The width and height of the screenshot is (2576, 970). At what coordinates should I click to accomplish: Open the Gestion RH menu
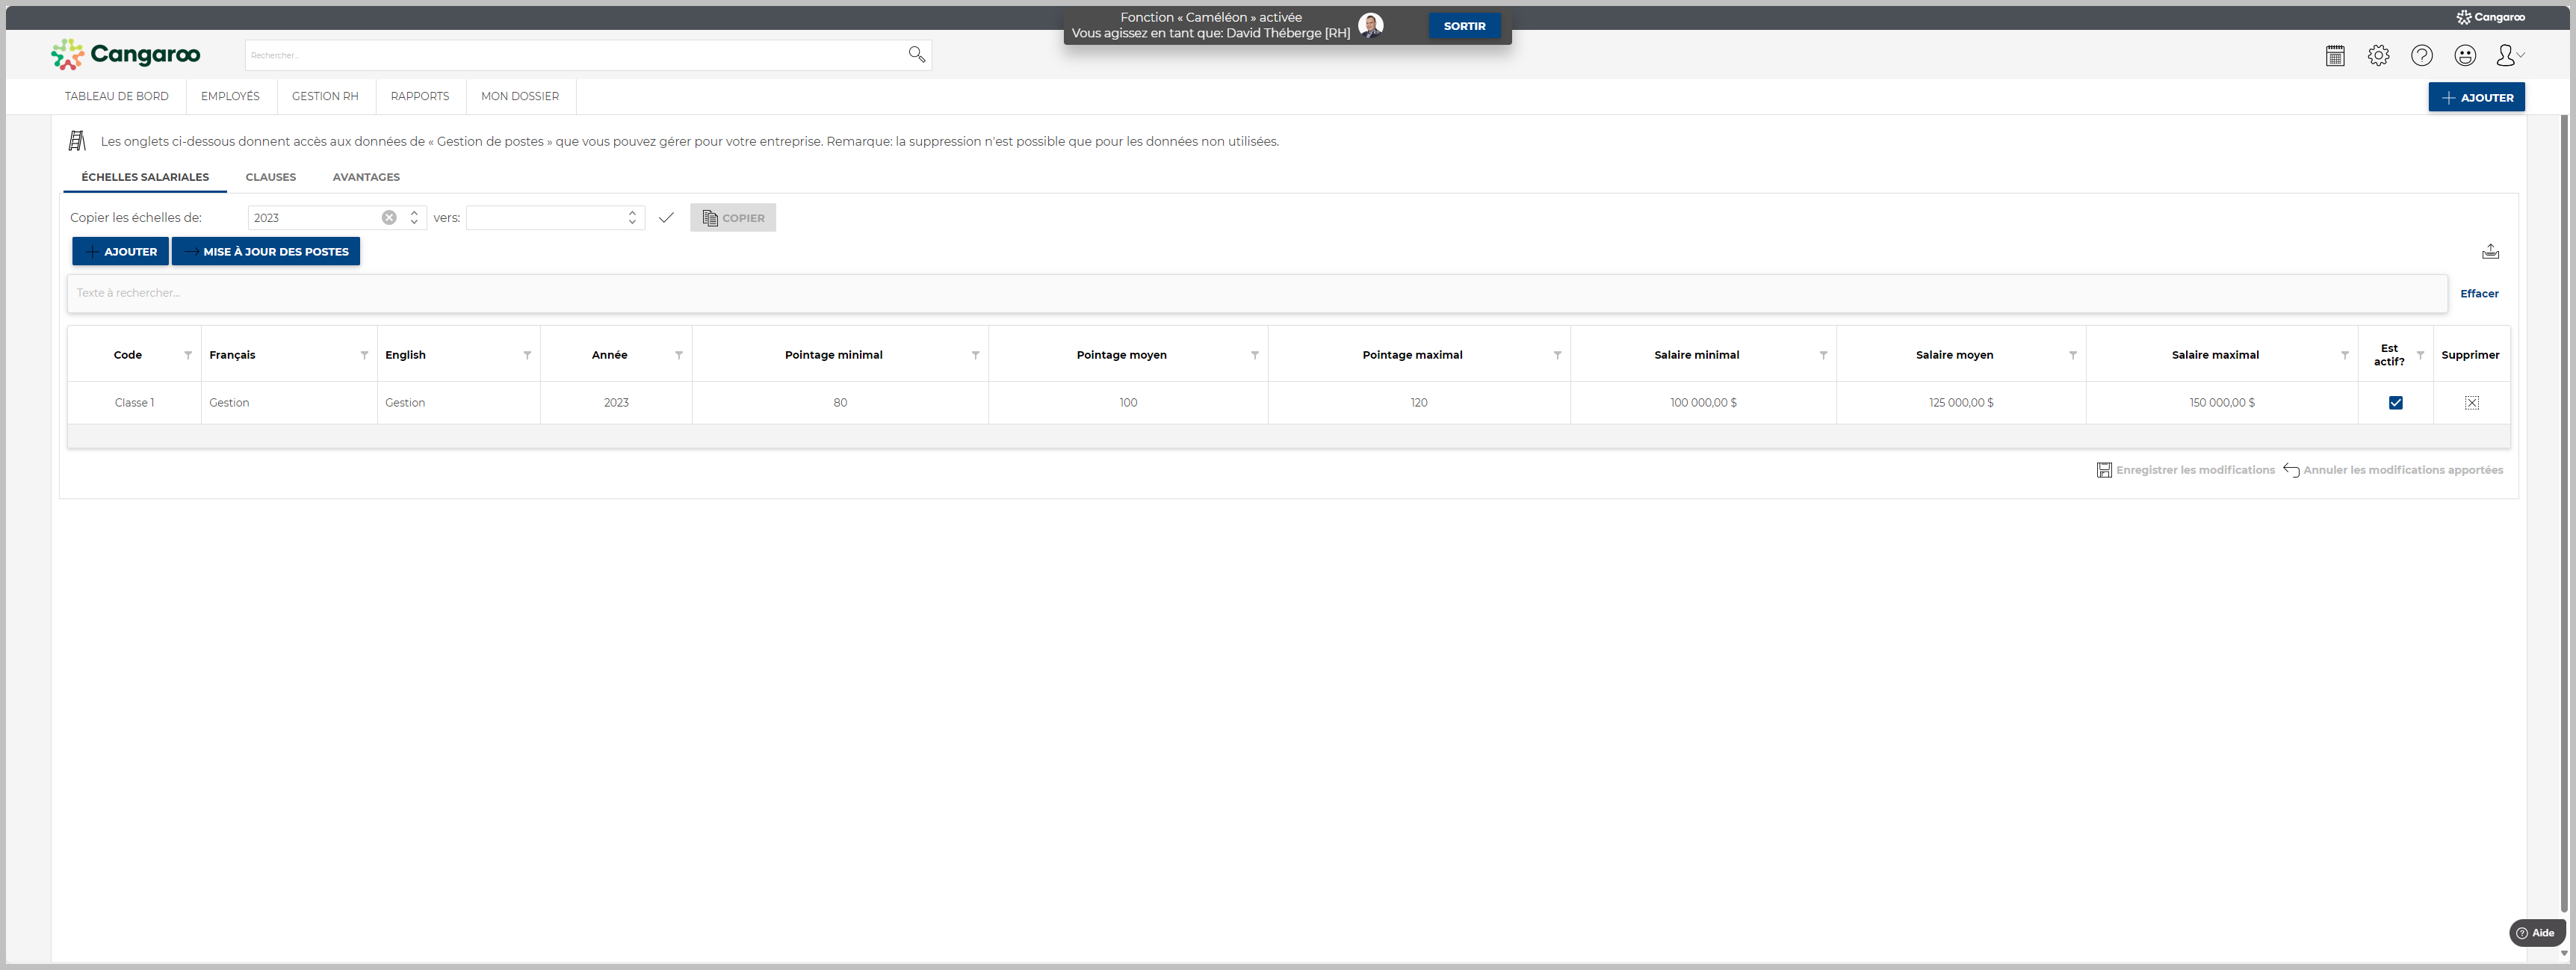pyautogui.click(x=325, y=97)
